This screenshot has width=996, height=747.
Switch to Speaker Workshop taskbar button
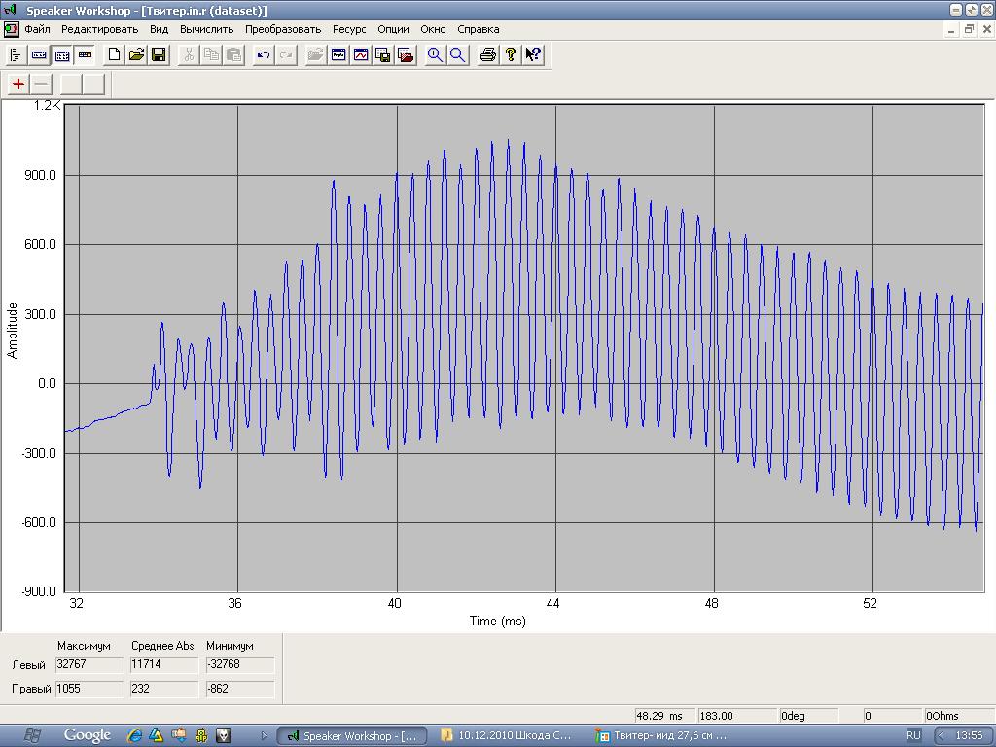point(352,735)
